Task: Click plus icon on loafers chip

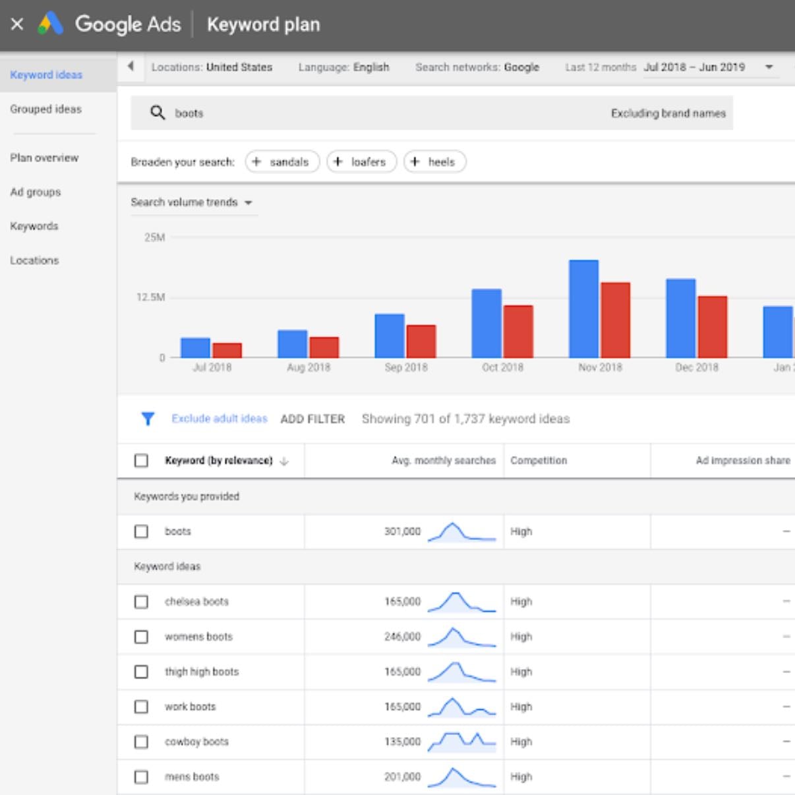Action: [338, 162]
